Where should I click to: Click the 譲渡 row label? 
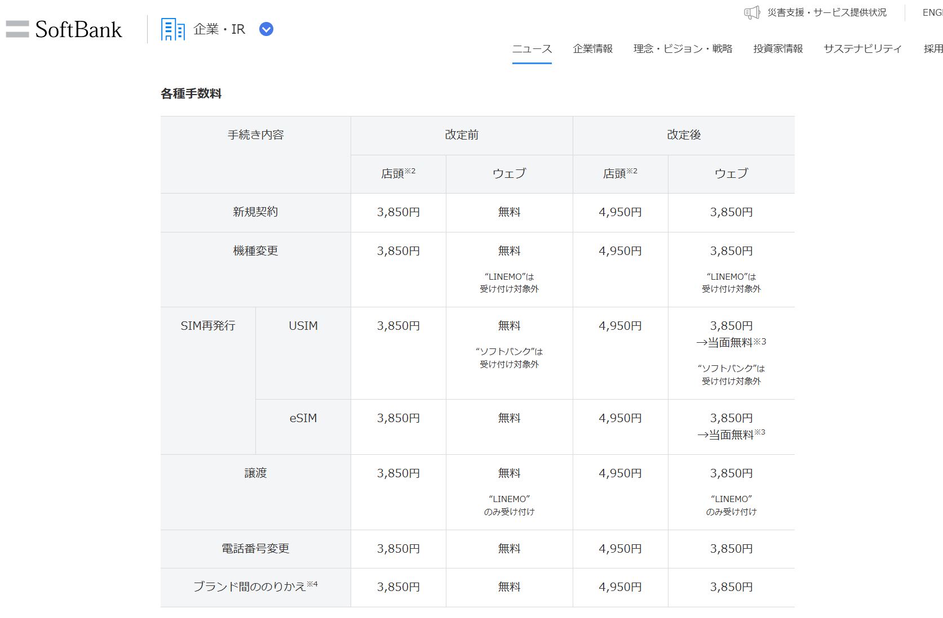click(255, 473)
